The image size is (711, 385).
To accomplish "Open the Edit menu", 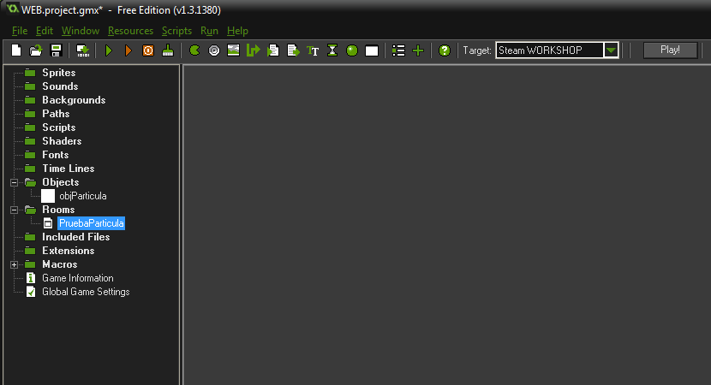I will tap(45, 31).
